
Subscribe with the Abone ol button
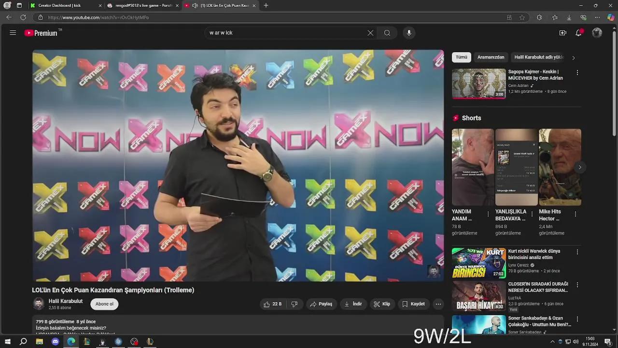click(104, 304)
